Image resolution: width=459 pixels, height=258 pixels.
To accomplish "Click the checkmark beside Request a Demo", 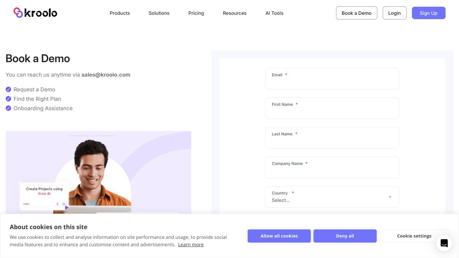I will (x=8, y=89).
